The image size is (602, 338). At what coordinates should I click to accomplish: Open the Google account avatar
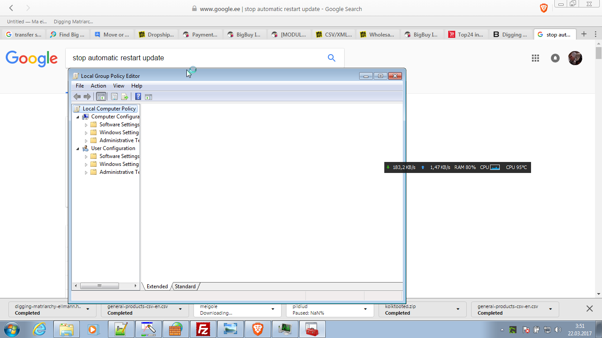coord(575,58)
